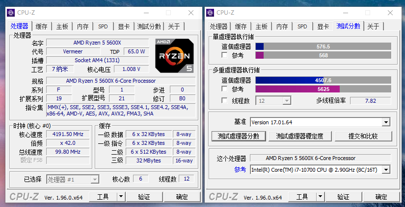The height and width of the screenshot is (207, 405).
Task: Click the TDP value 65.0 W
Action: [x=136, y=51]
